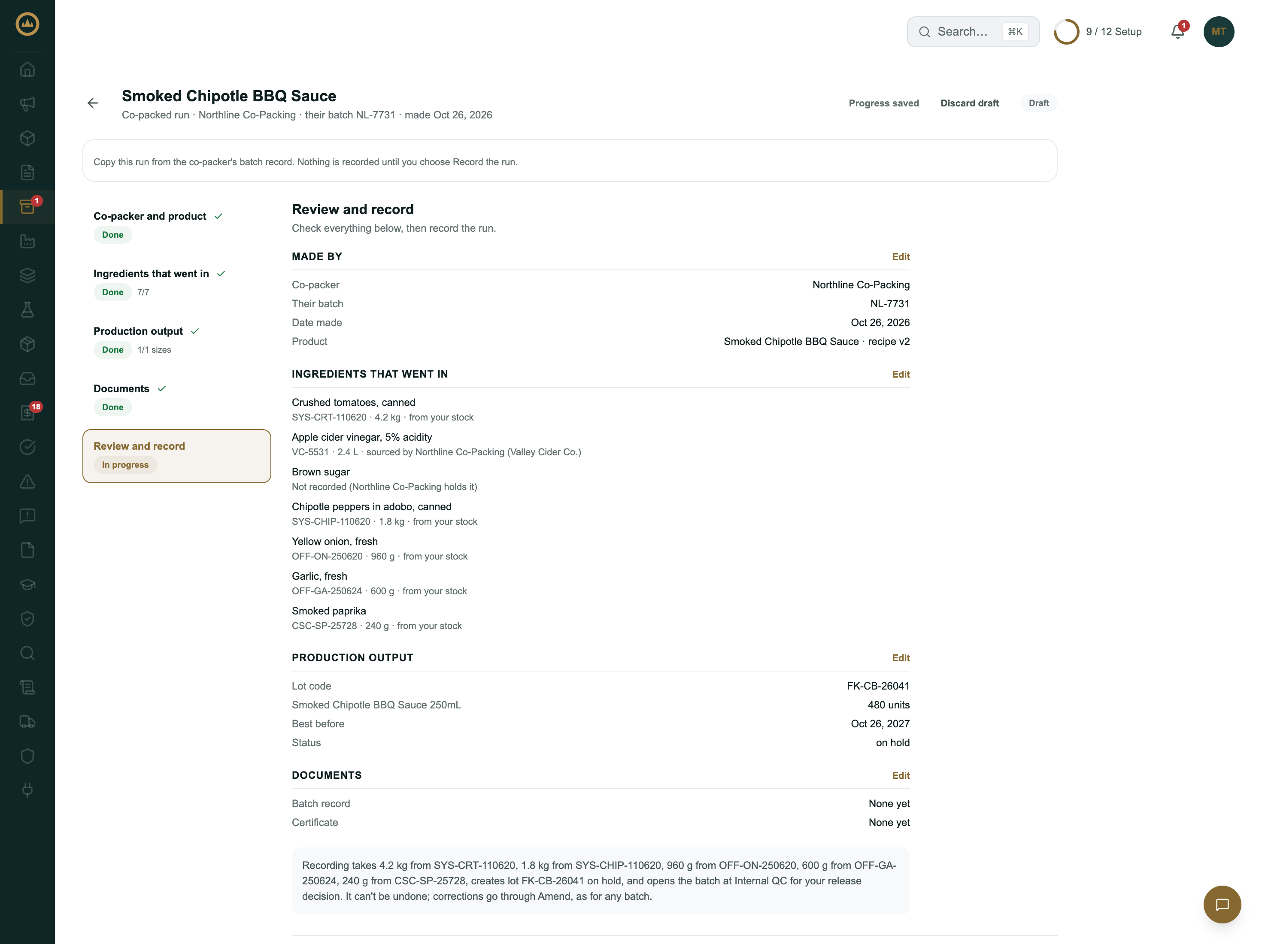This screenshot has width=1262, height=944.
Task: Click the notifications bell icon
Action: tap(1177, 31)
